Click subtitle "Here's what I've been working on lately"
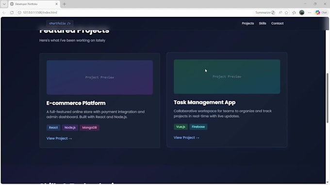 tap(72, 40)
